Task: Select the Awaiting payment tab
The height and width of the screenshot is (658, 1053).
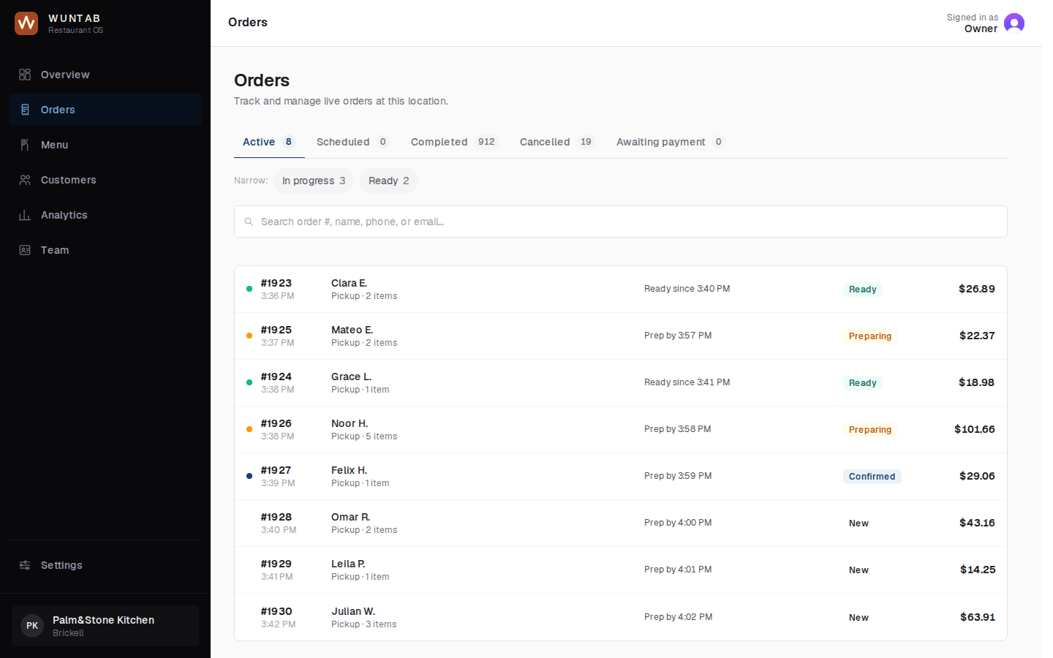Action: [x=671, y=142]
